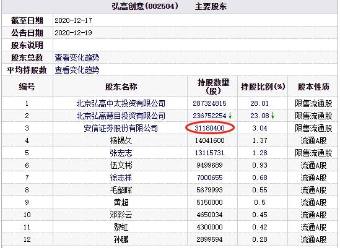Click the 截至日期 row label
This screenshot has width=340, height=248.
point(27,20)
